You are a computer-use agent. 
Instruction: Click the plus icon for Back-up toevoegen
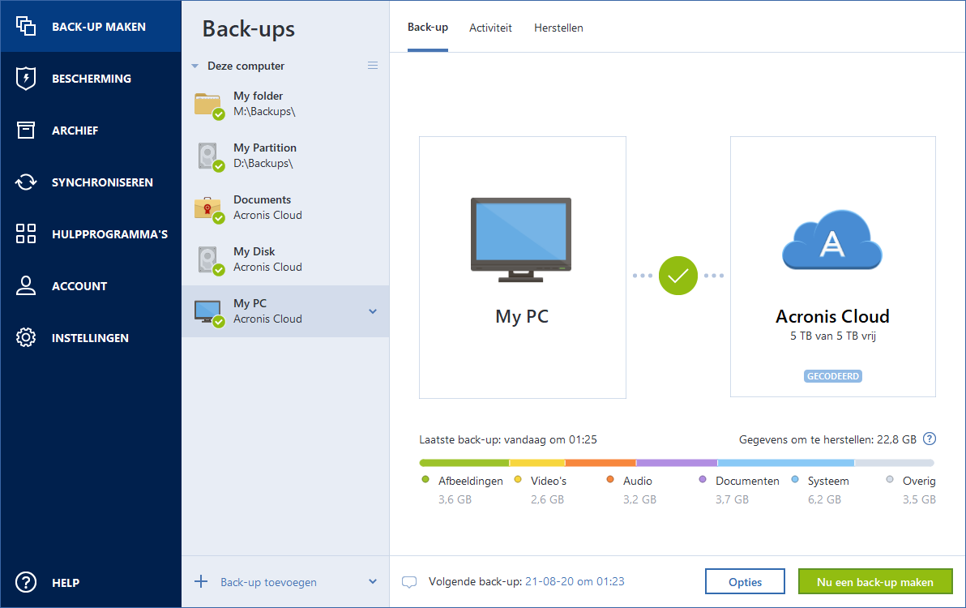click(201, 581)
